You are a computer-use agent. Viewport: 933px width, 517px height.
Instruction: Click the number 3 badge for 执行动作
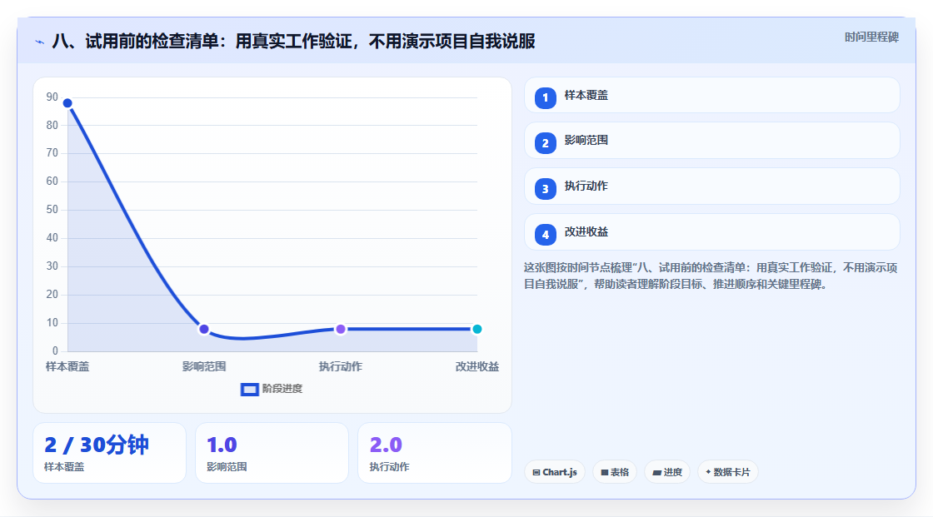pyautogui.click(x=545, y=189)
